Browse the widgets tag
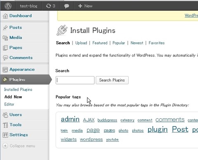Image resolution: width=198 pixels, height=160 pixels. 68,139
